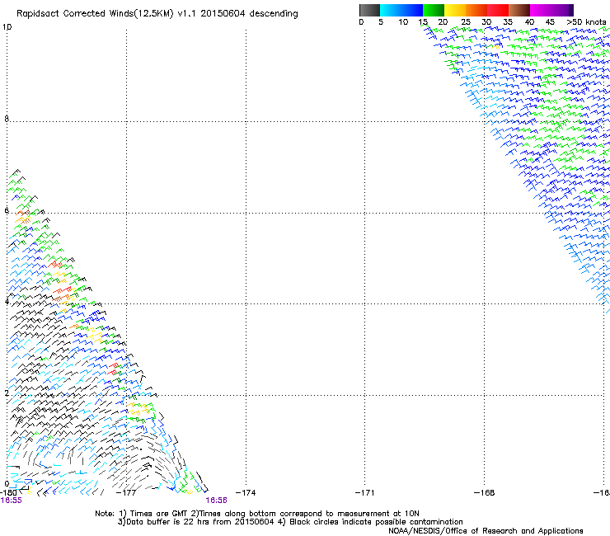Click the purple time stamp "16:56"
This screenshot has height=536, width=610.
216,501
